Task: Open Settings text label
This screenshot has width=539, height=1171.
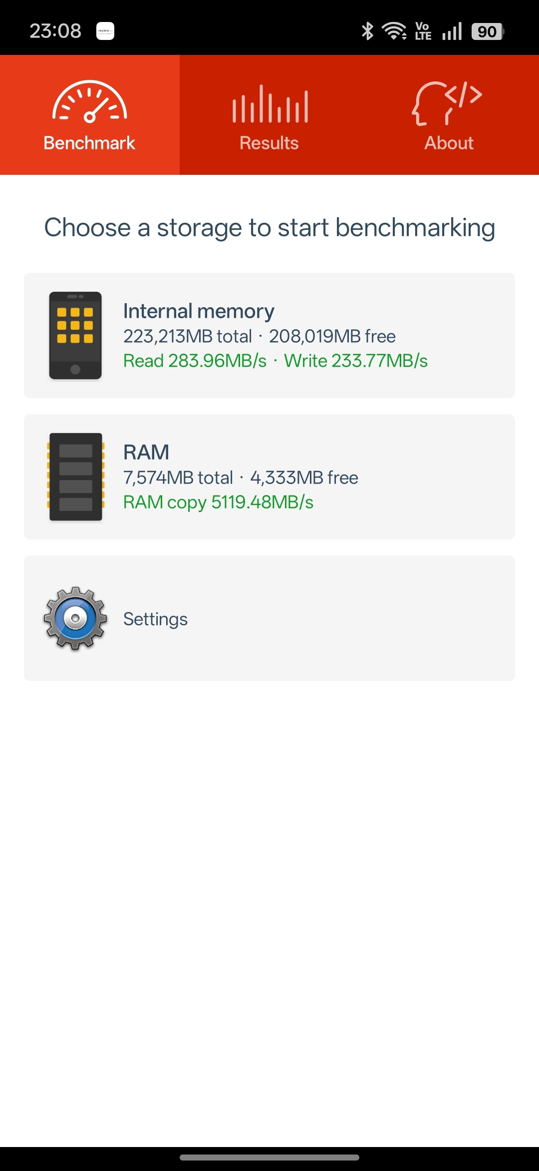Action: tap(155, 619)
